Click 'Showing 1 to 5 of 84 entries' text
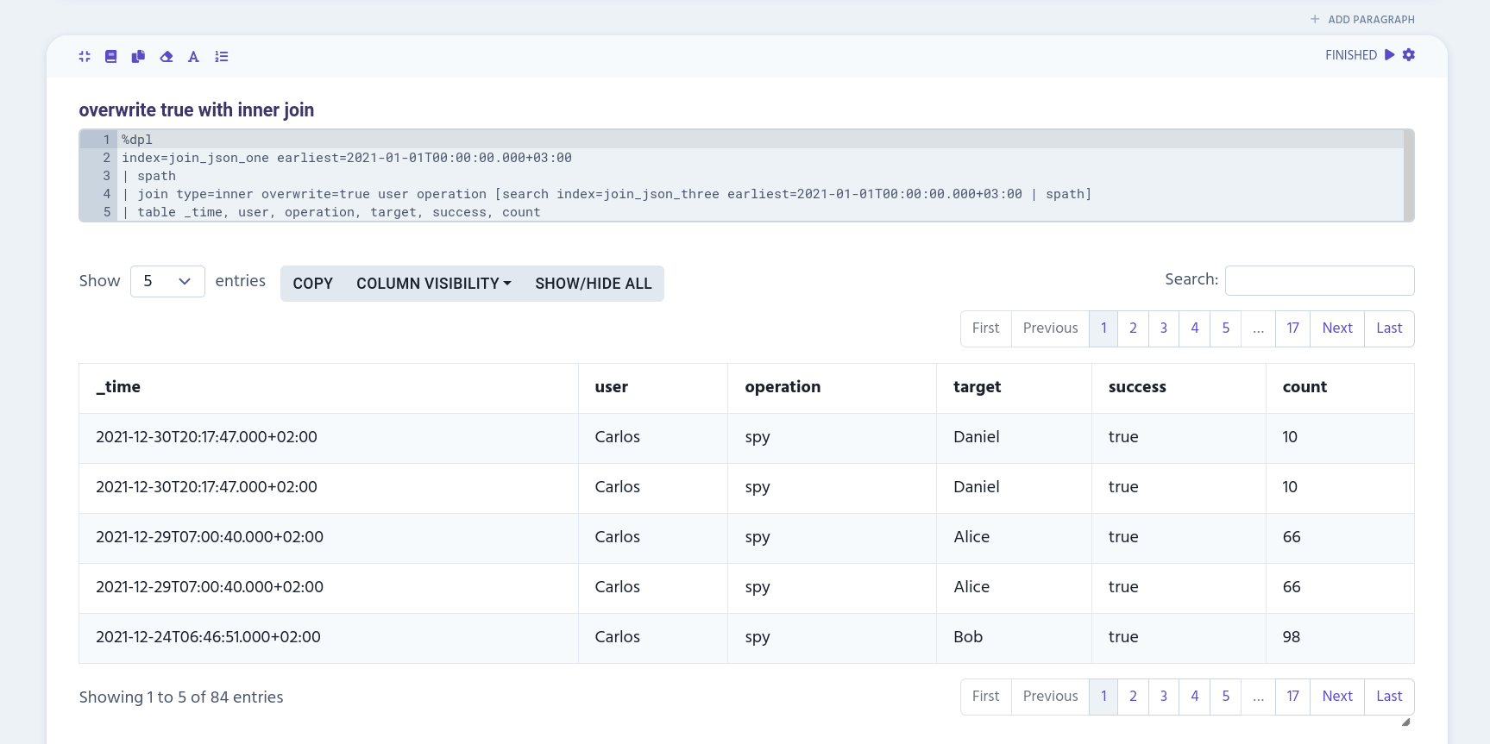This screenshot has width=1490, height=744. [x=181, y=697]
